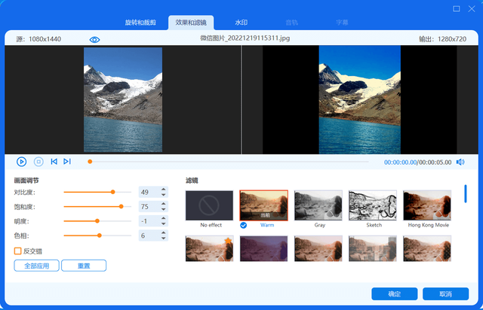
Task: Decrease 饱和度 value with down arrow
Action: point(164,209)
